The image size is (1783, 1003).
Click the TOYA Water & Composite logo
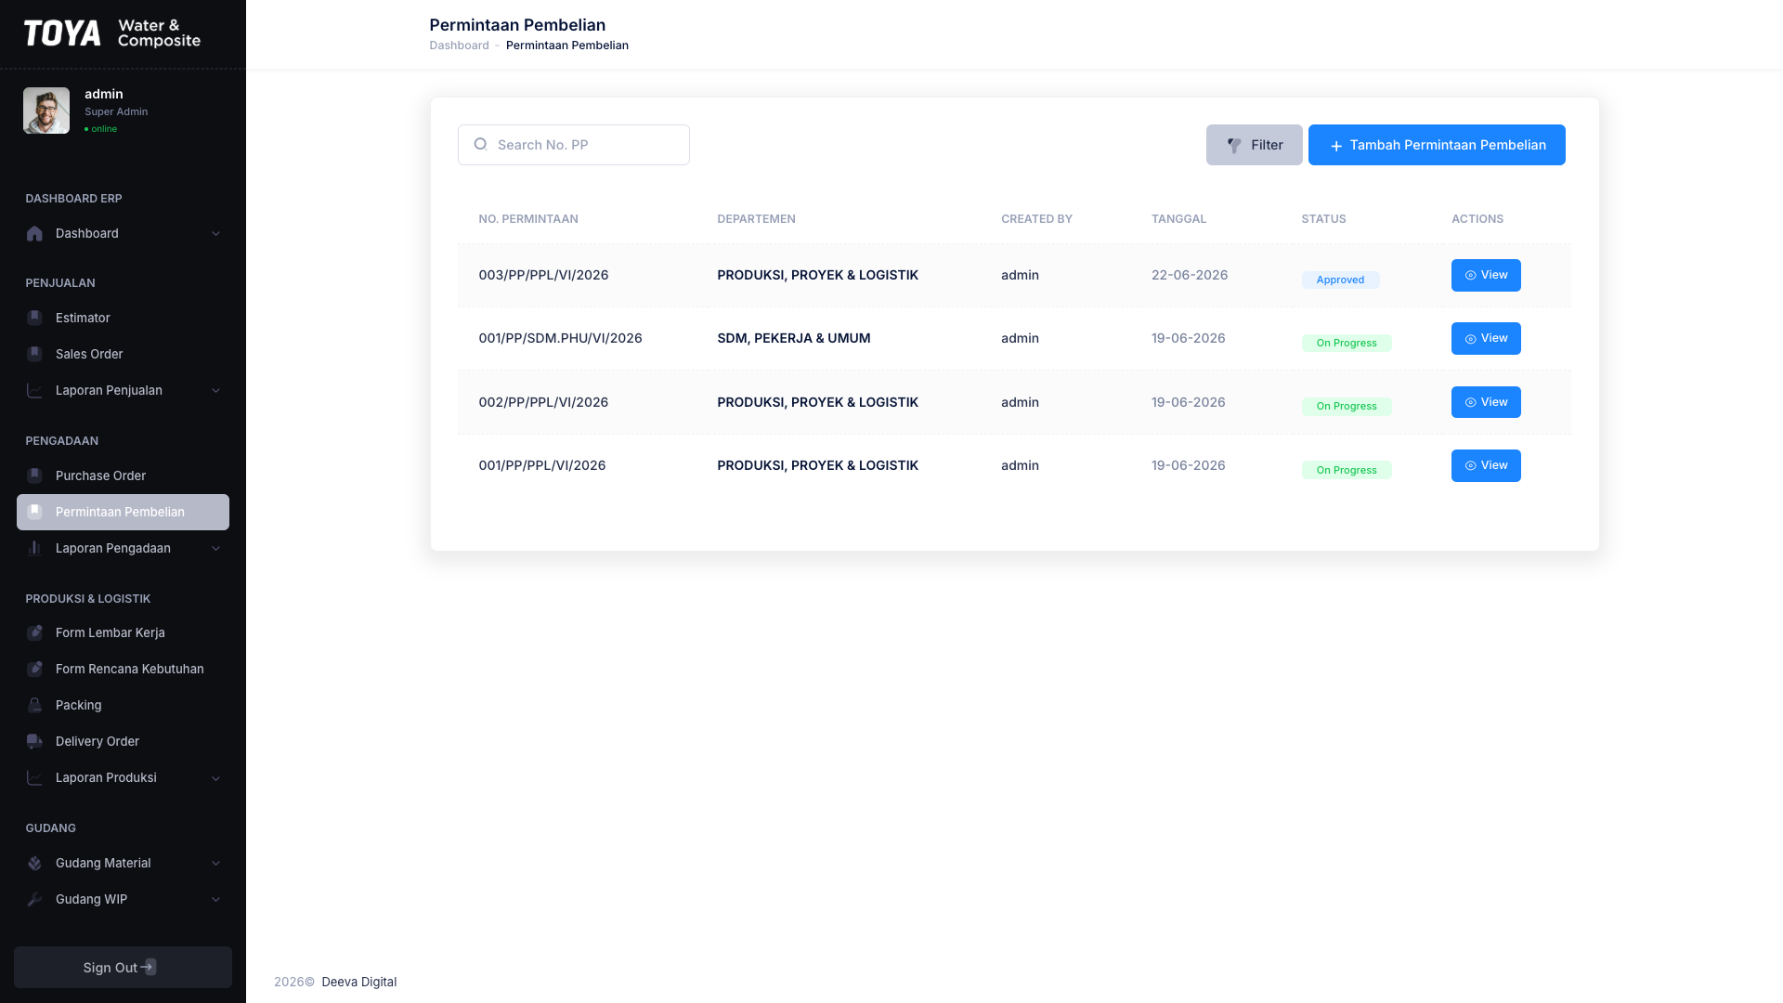coord(112,33)
